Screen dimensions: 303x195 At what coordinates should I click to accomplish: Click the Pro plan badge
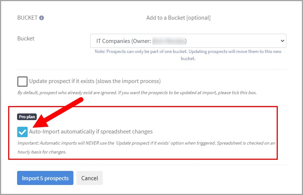click(28, 117)
